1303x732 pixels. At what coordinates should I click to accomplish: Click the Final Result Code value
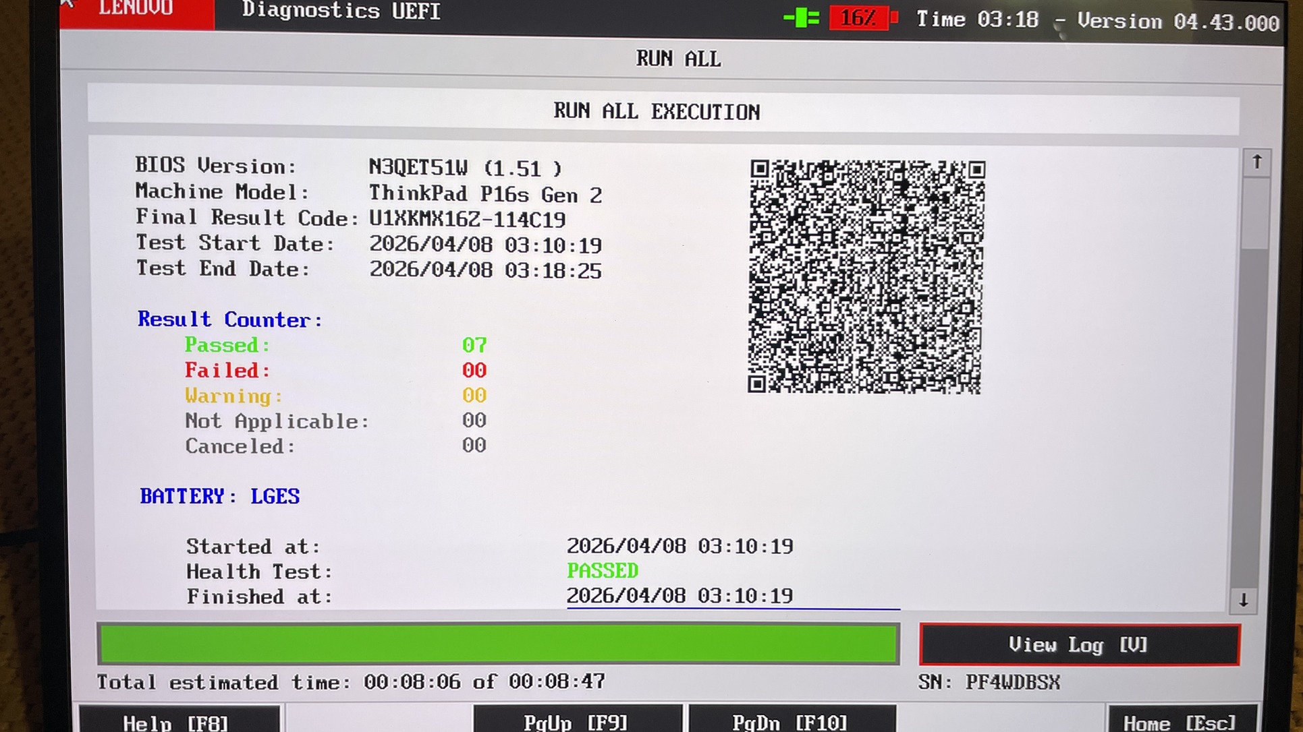[x=467, y=219]
